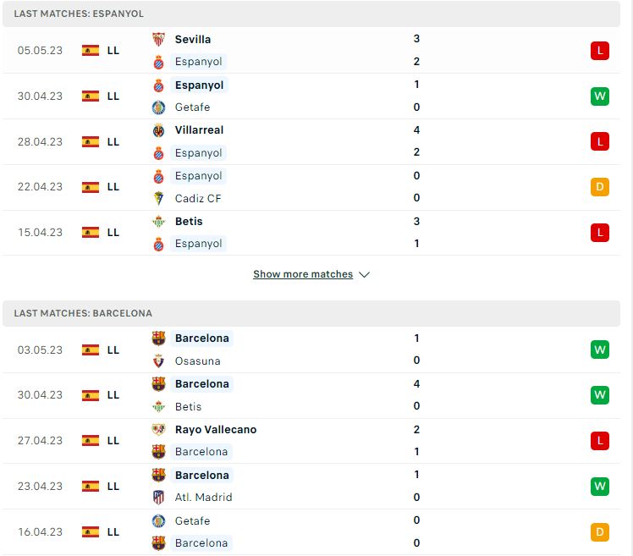The width and height of the screenshot is (633, 556).
Task: Click the green W badge for Espanyol-Getafe match
Action: 599,96
